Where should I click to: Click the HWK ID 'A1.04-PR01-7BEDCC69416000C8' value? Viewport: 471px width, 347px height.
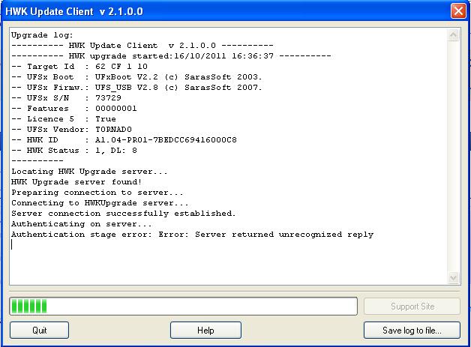point(166,140)
